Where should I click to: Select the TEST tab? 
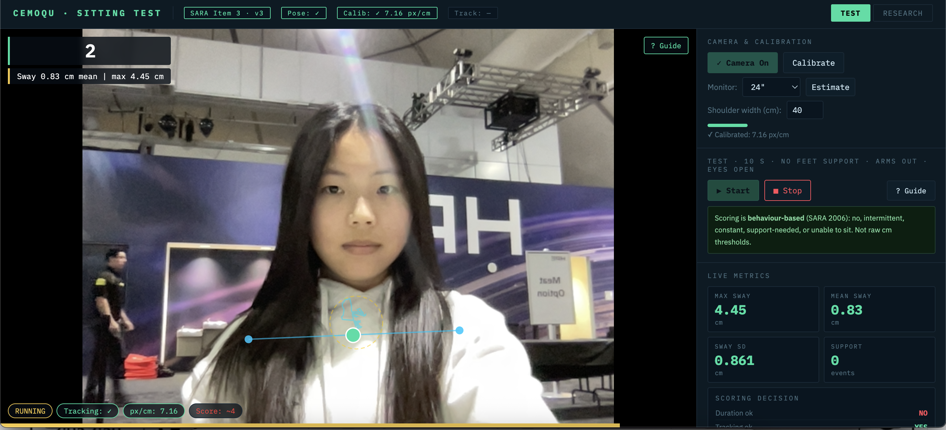pyautogui.click(x=850, y=13)
